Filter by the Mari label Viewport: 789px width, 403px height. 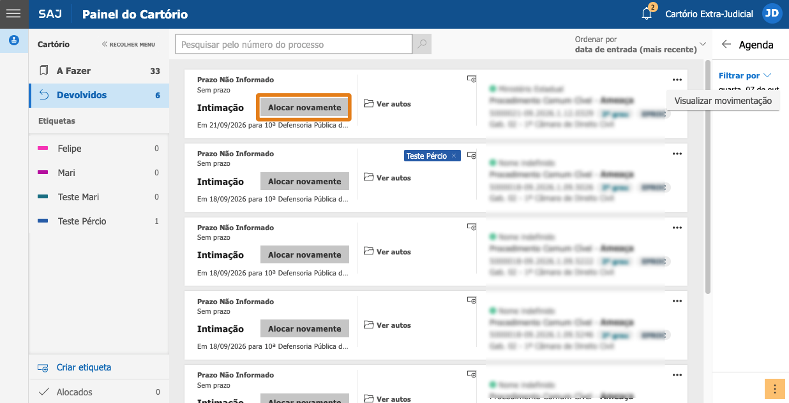[x=99, y=173]
